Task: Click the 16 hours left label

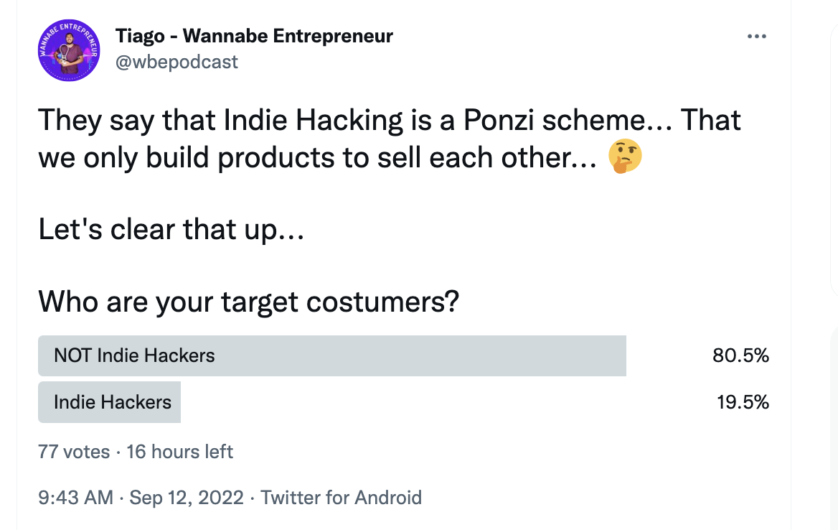Action: [x=179, y=452]
